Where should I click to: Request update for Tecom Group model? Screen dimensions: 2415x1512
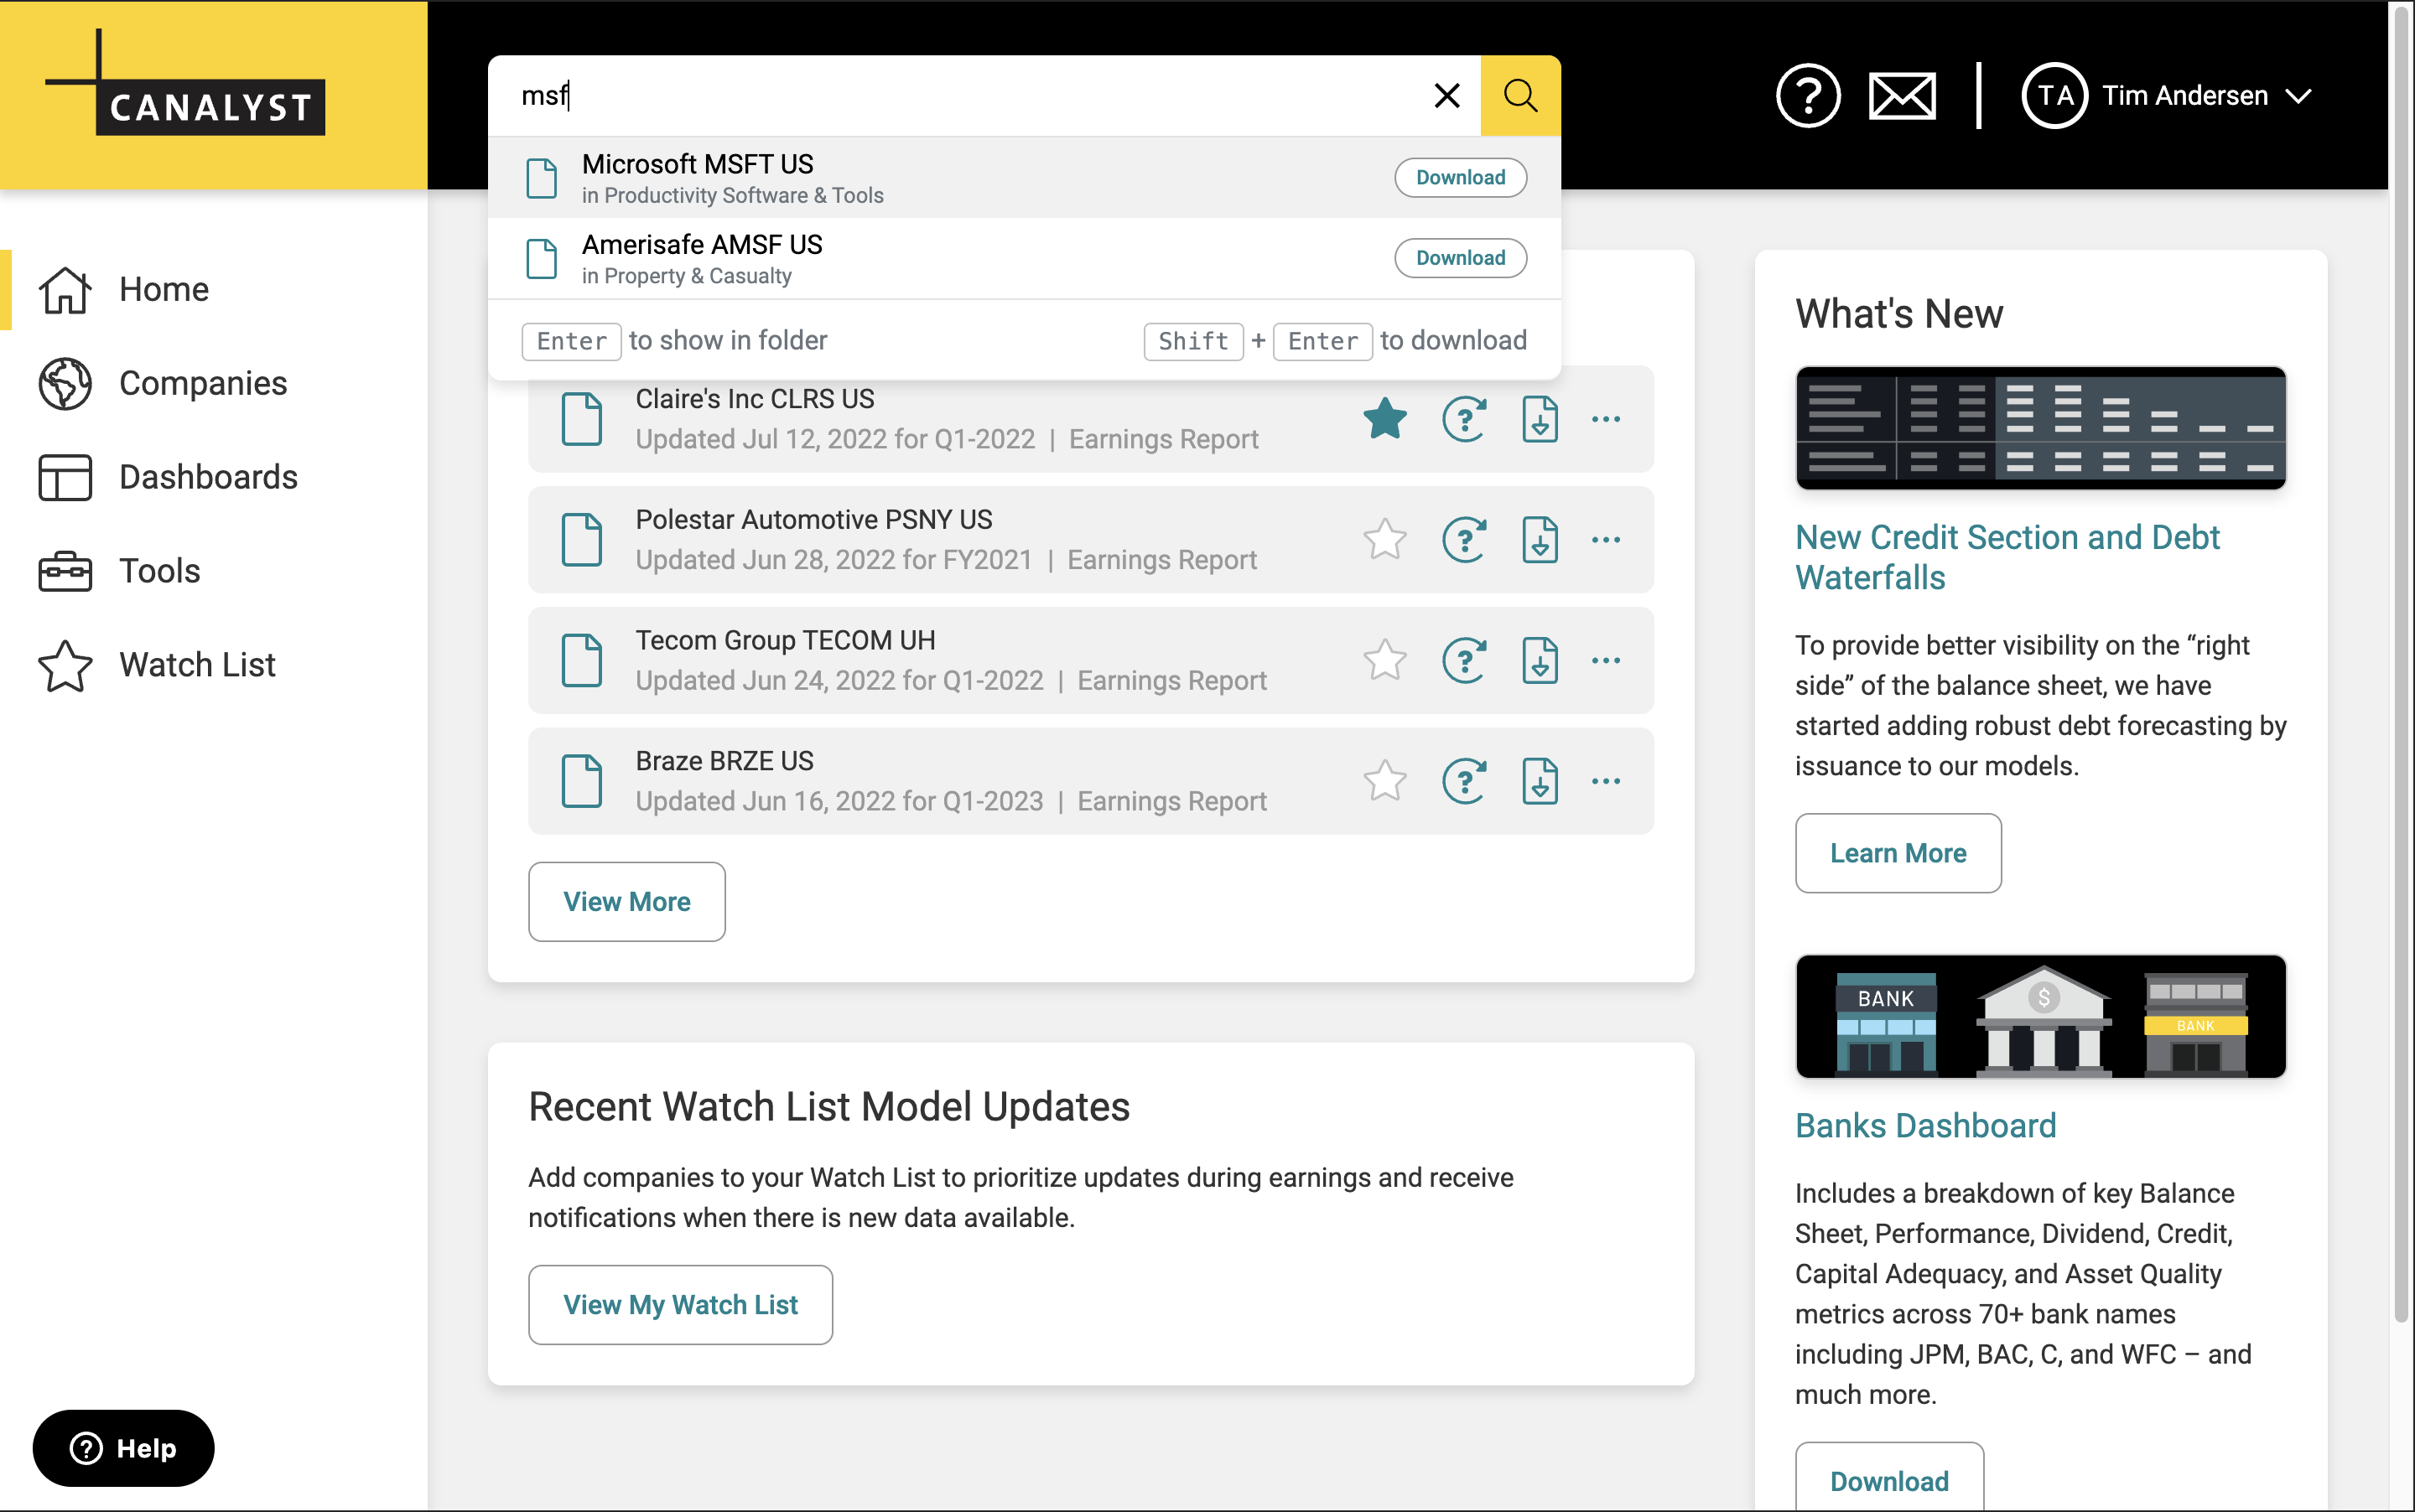pos(1463,661)
